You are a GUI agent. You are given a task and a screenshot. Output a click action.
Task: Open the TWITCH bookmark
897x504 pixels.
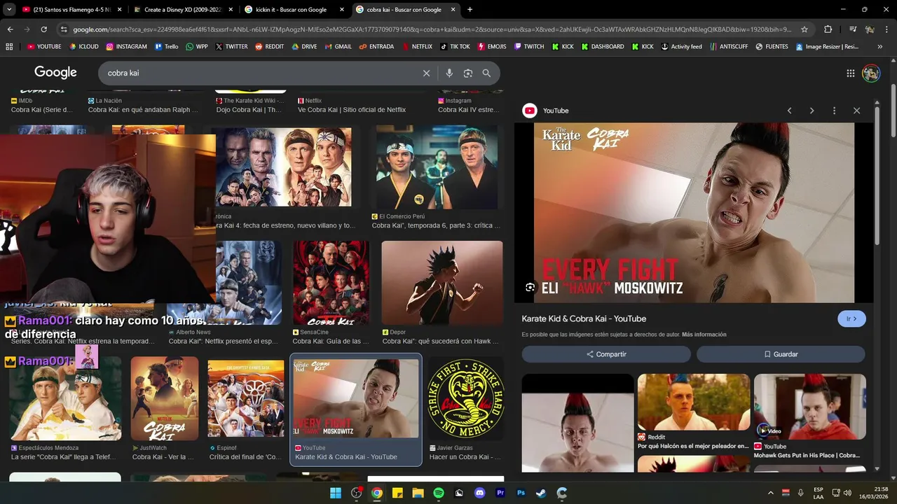(x=528, y=47)
